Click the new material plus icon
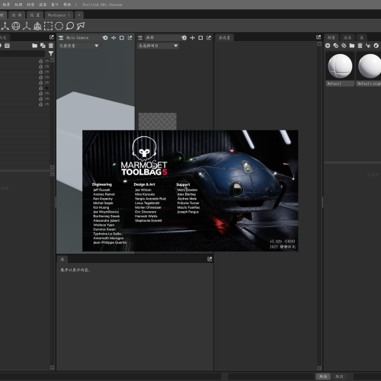Viewport: 381px width, 381px height. (328, 46)
